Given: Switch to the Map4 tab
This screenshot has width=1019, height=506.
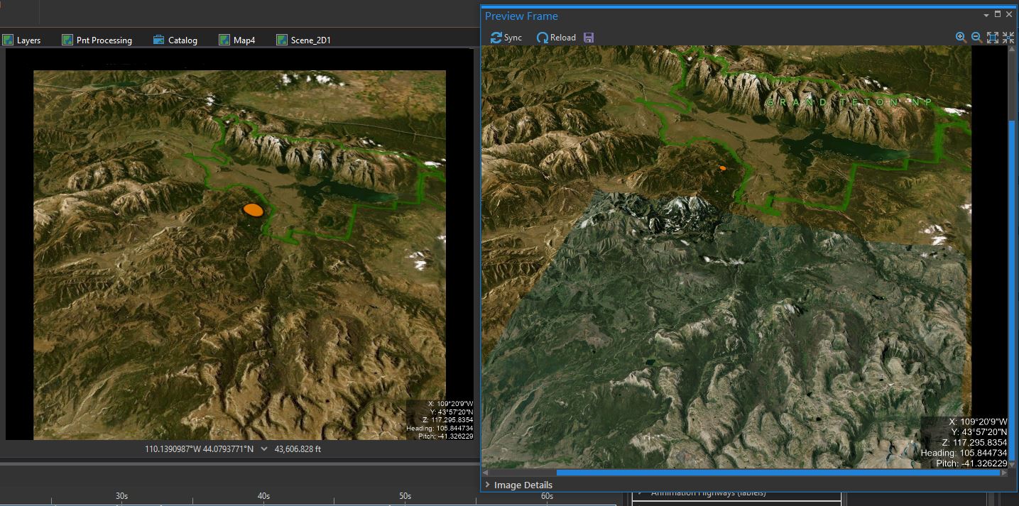Looking at the screenshot, I should coord(237,40).
